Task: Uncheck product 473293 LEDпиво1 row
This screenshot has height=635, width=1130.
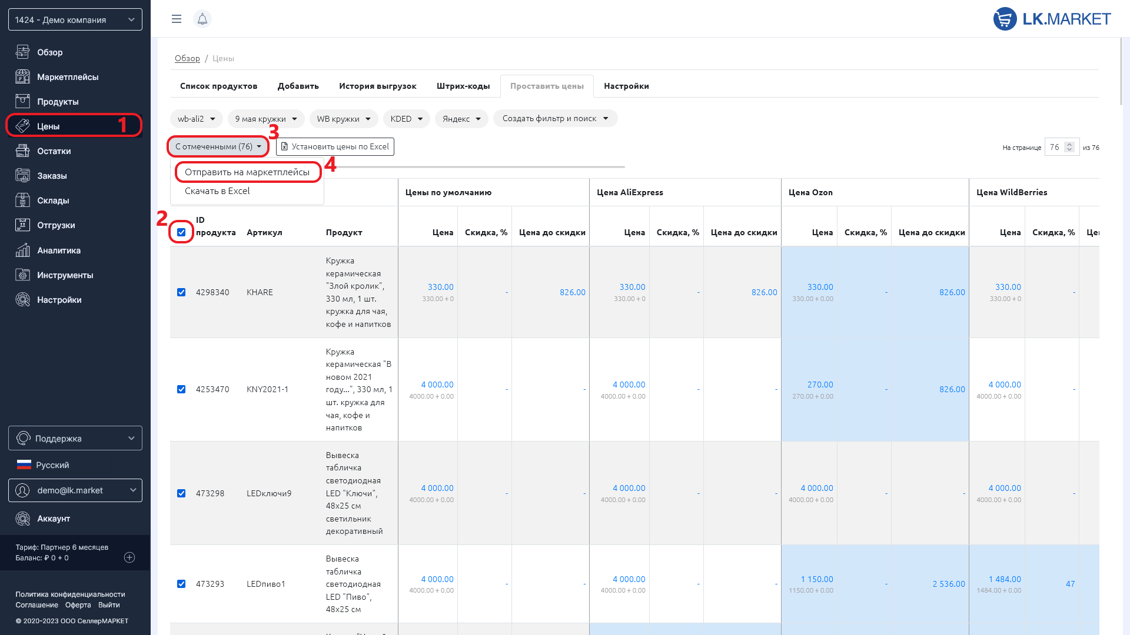Action: (x=181, y=584)
